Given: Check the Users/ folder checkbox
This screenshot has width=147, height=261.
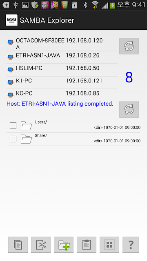Looking at the screenshot, I should point(13,126).
